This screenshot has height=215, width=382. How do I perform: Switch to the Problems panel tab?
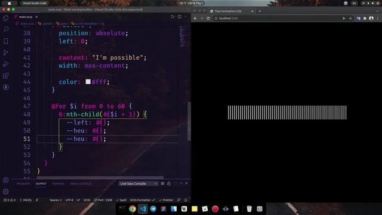click(23, 183)
